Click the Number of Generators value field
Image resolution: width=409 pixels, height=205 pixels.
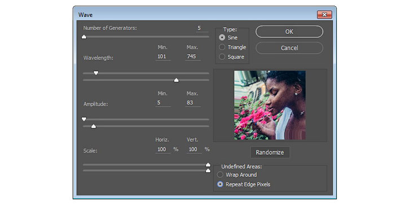tap(201, 28)
